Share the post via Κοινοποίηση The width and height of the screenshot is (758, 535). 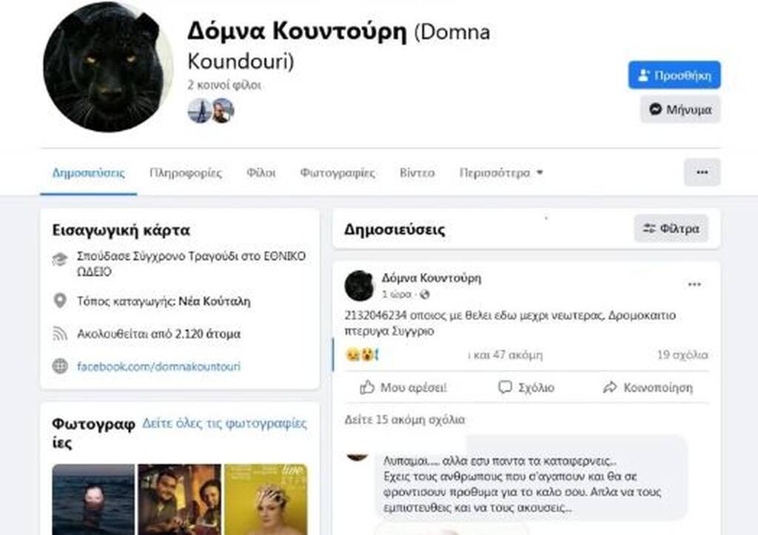click(x=648, y=387)
